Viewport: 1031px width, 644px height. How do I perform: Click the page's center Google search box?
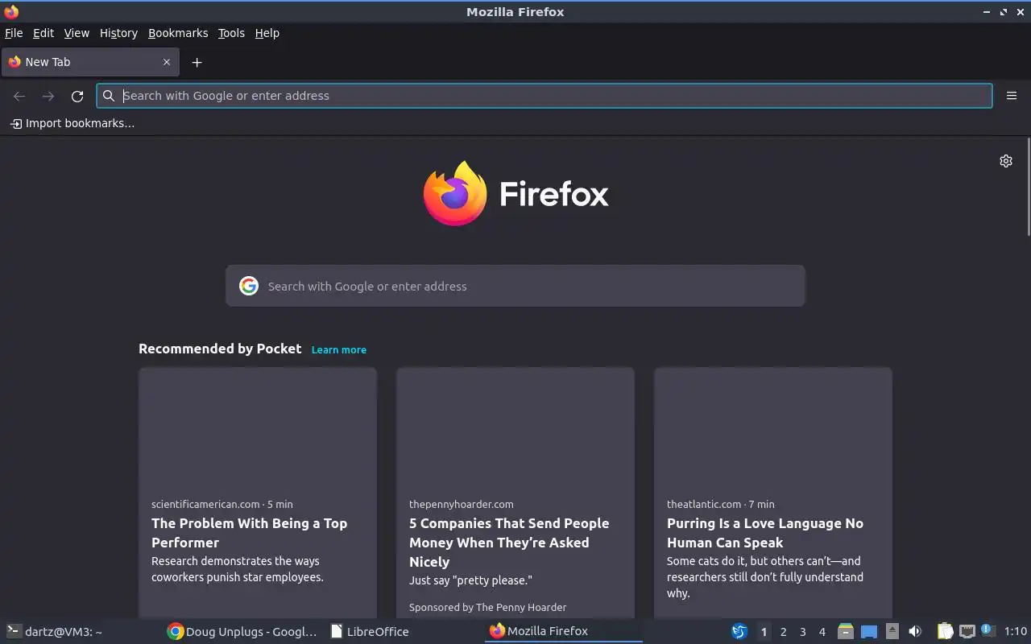click(515, 286)
